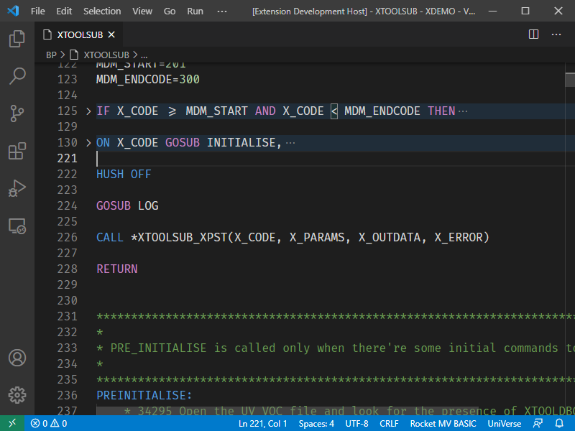
Task: Open the Remote Explorer view
Action: [17, 226]
